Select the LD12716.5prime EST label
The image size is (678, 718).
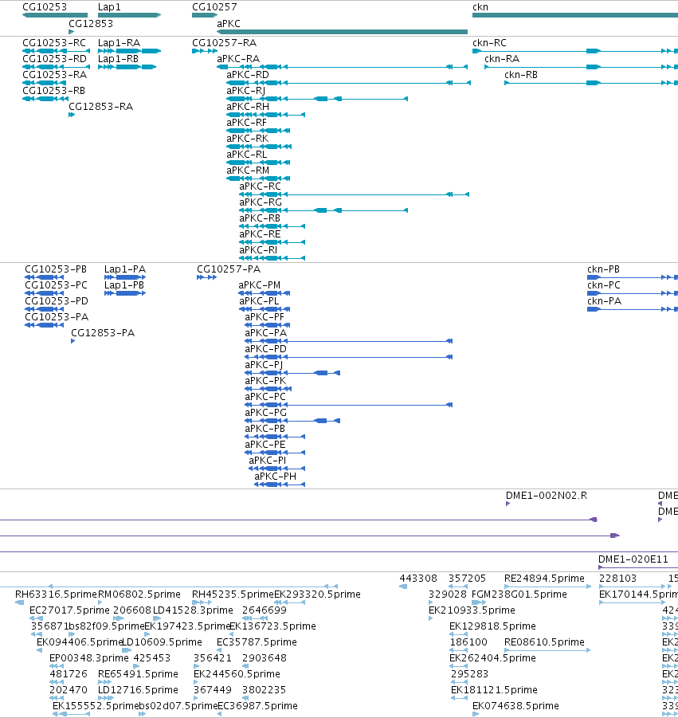click(x=138, y=690)
